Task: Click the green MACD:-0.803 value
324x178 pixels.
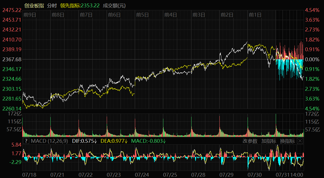Action: 148,141
